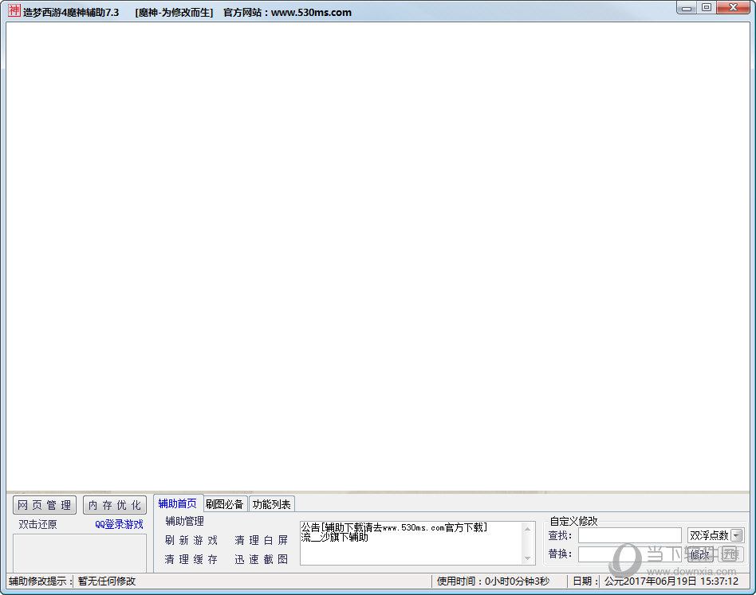Click the 查找 search input field
Screen dimensions: 756x595
pos(629,535)
